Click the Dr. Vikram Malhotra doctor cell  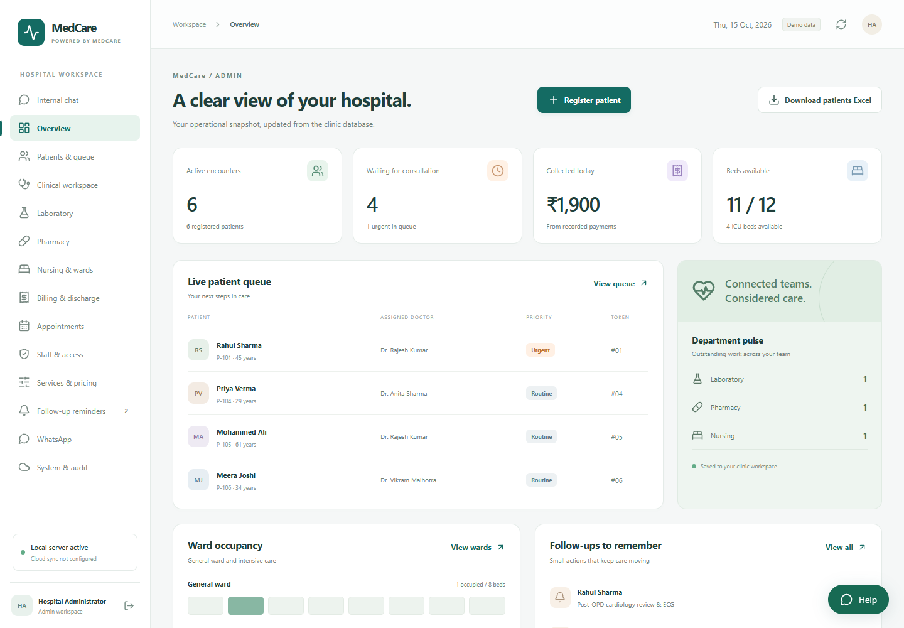click(x=408, y=480)
